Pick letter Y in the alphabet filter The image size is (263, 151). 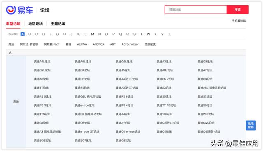point(162,34)
